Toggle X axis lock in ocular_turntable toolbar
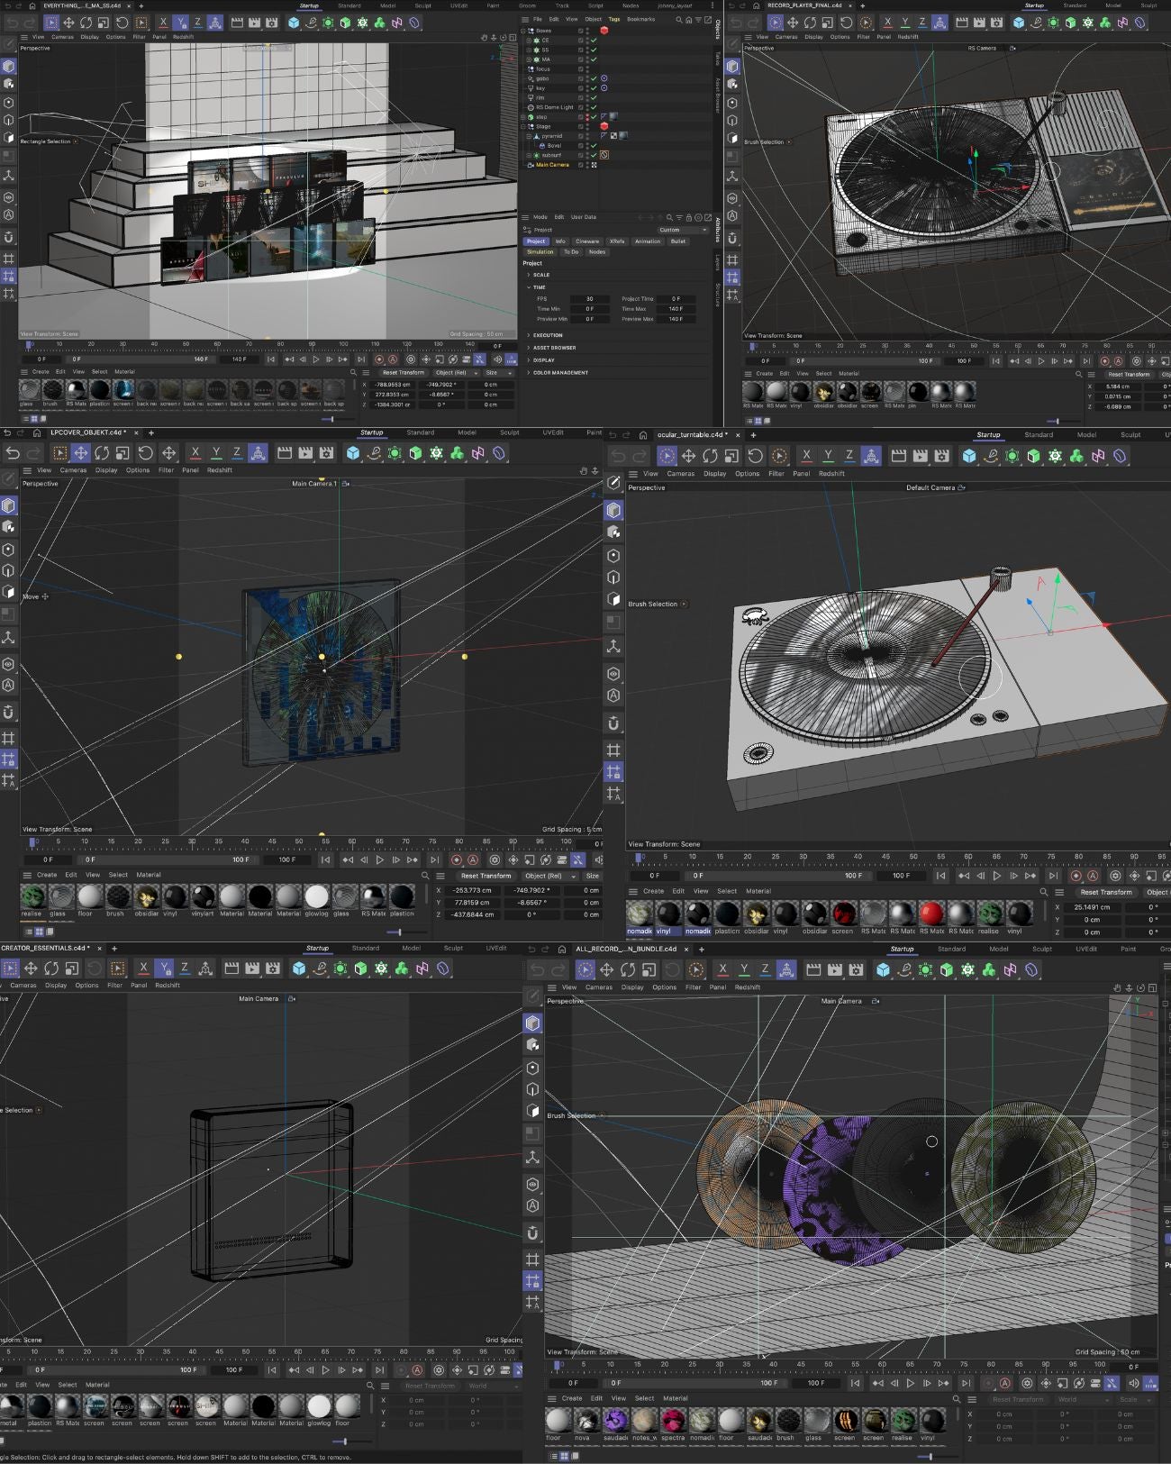The height and width of the screenshot is (1464, 1171). (806, 456)
